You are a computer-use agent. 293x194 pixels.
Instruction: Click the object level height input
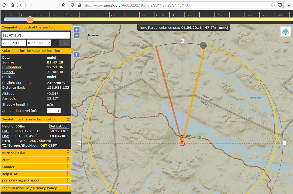coord(54,111)
